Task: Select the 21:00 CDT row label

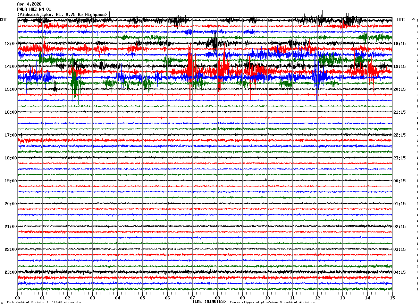Action: 11,227
